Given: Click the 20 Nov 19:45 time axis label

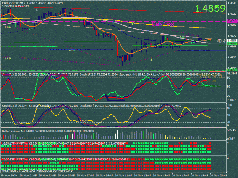Looking at the screenshot, I should click(200, 176).
